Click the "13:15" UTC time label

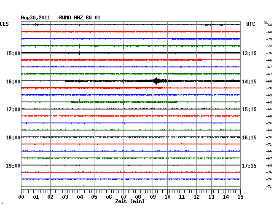coord(249,53)
